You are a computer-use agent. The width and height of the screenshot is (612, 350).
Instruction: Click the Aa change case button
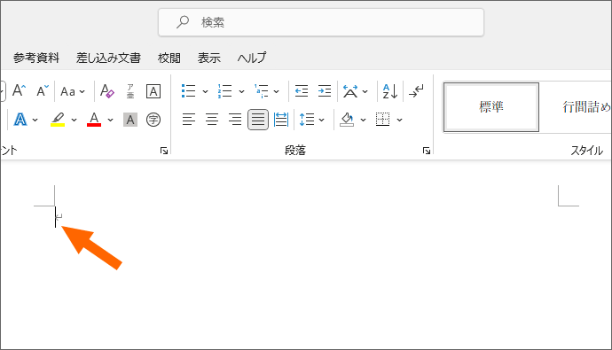[x=68, y=91]
